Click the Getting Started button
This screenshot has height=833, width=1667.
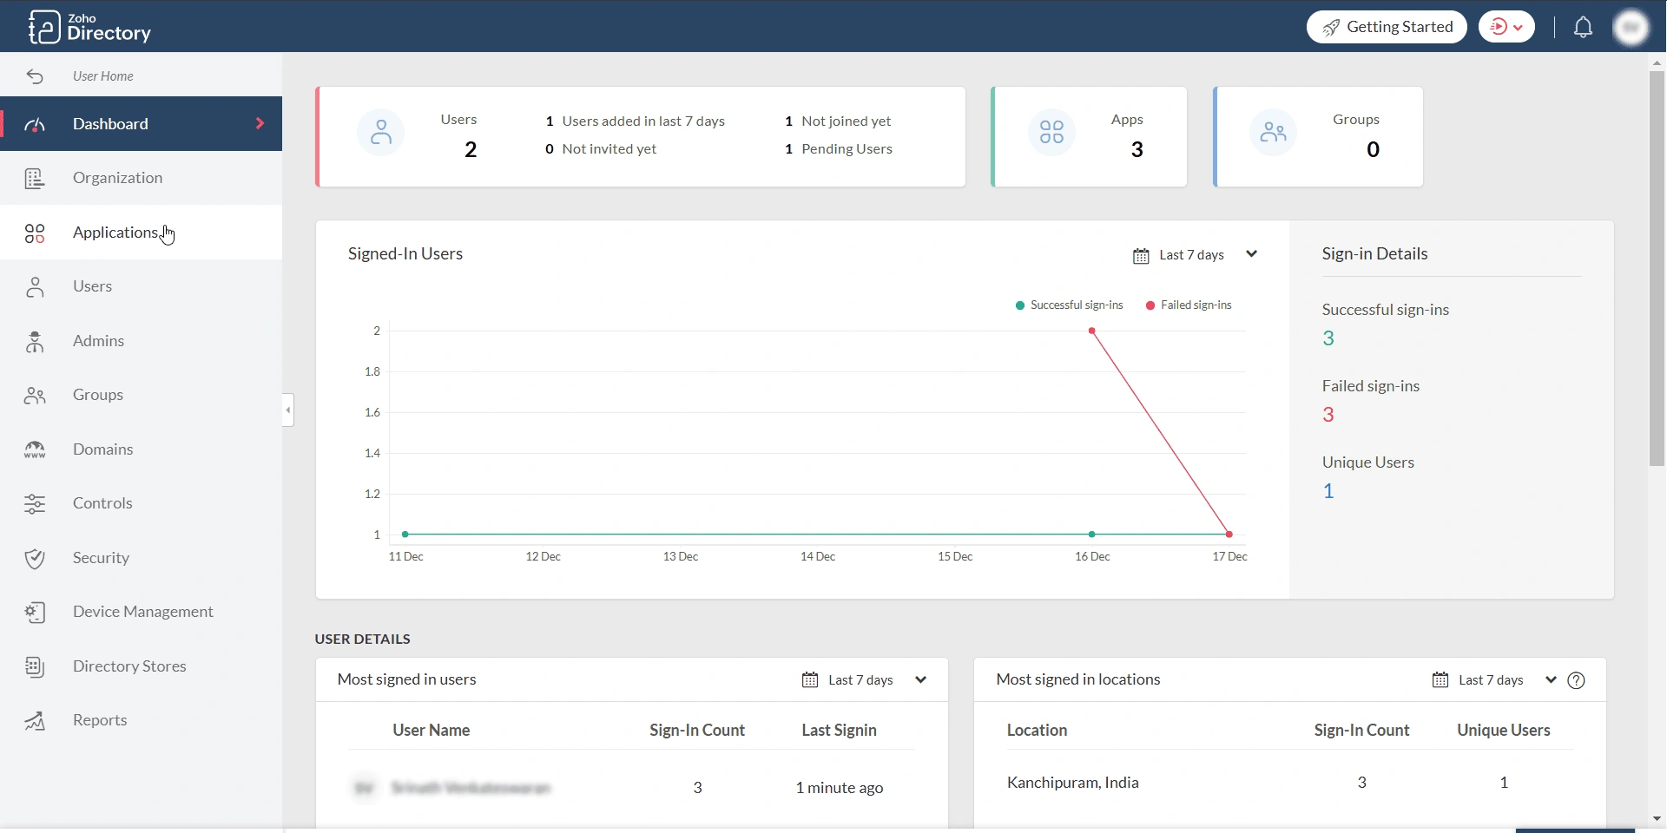[x=1387, y=27]
